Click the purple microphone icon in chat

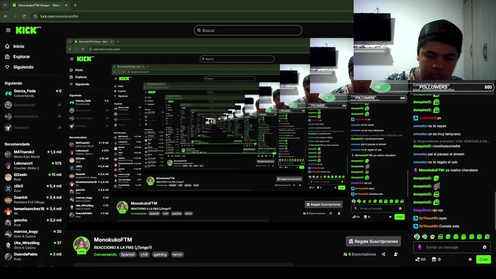pos(420,247)
